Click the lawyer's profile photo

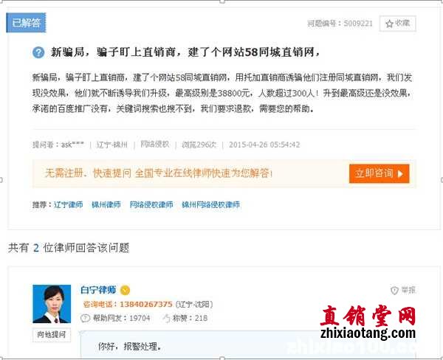(52, 304)
